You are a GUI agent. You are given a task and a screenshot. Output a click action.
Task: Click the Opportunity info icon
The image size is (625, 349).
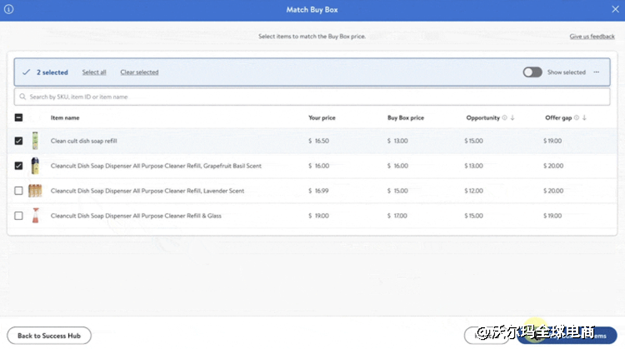pos(505,118)
